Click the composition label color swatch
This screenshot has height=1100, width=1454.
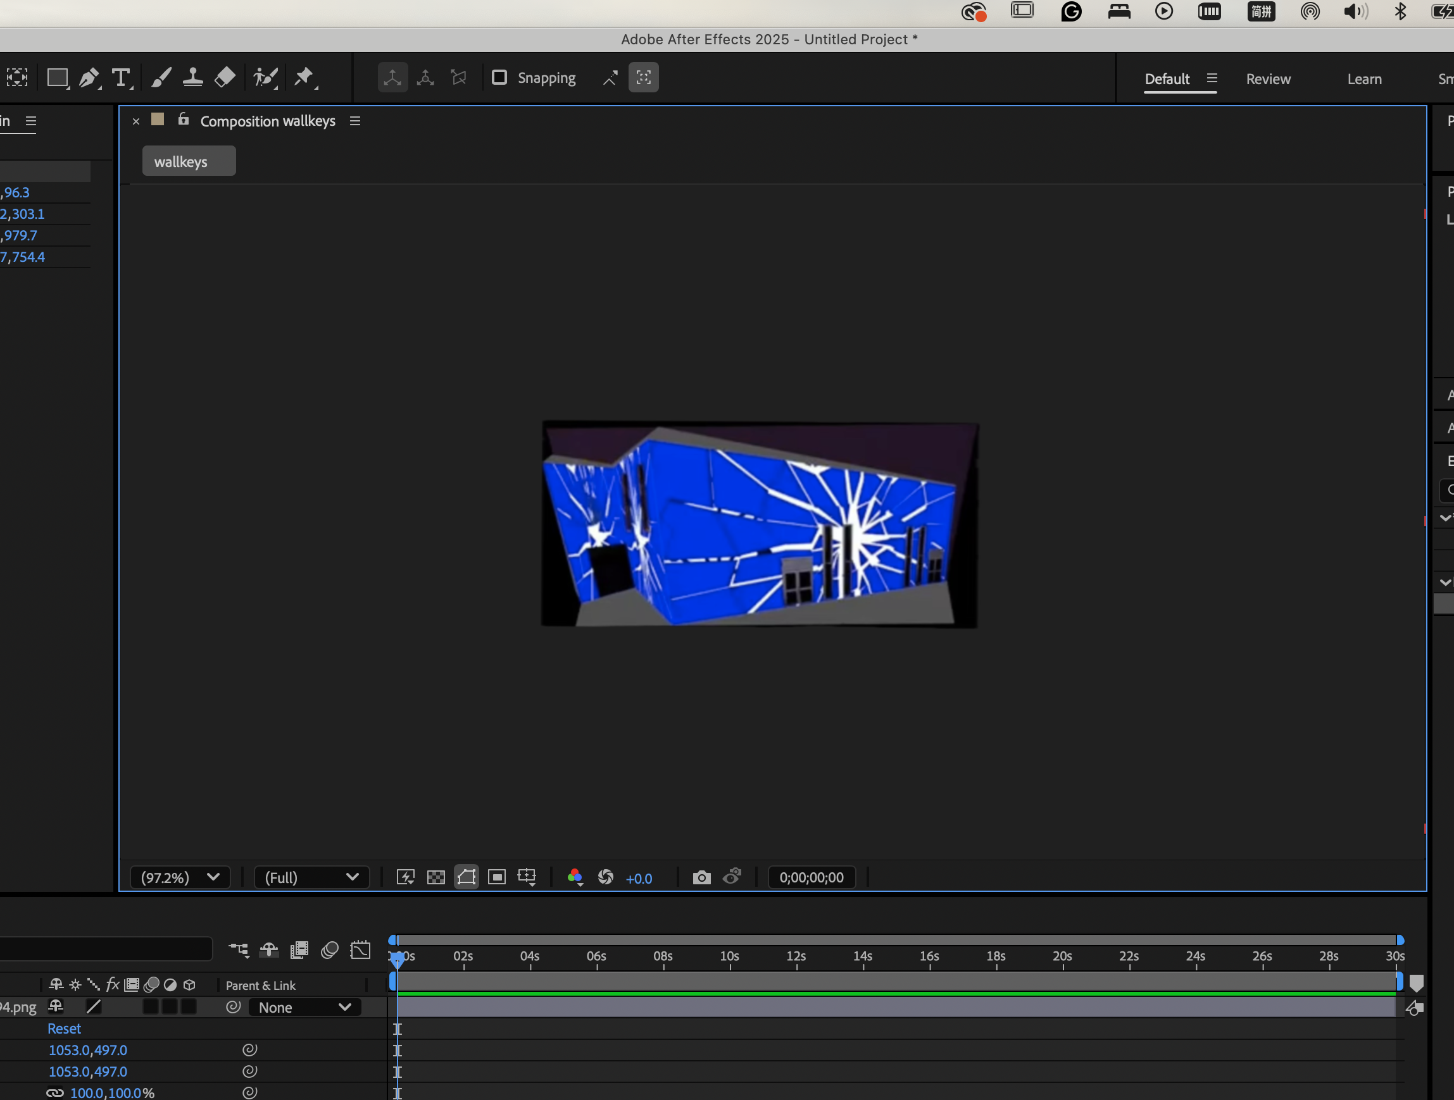pyautogui.click(x=158, y=120)
